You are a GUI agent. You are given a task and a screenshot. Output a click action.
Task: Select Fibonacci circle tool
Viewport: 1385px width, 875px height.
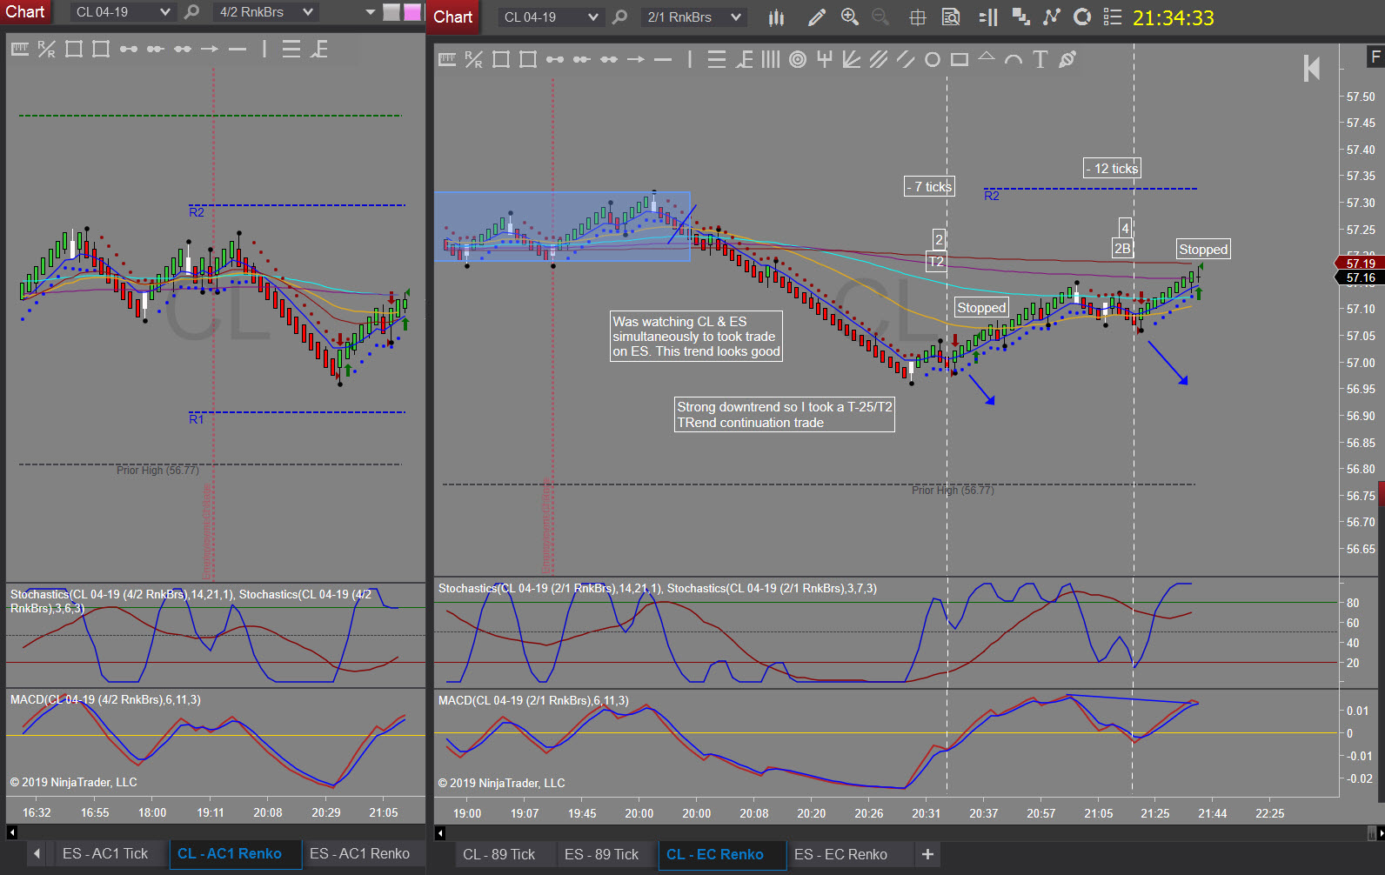(798, 59)
